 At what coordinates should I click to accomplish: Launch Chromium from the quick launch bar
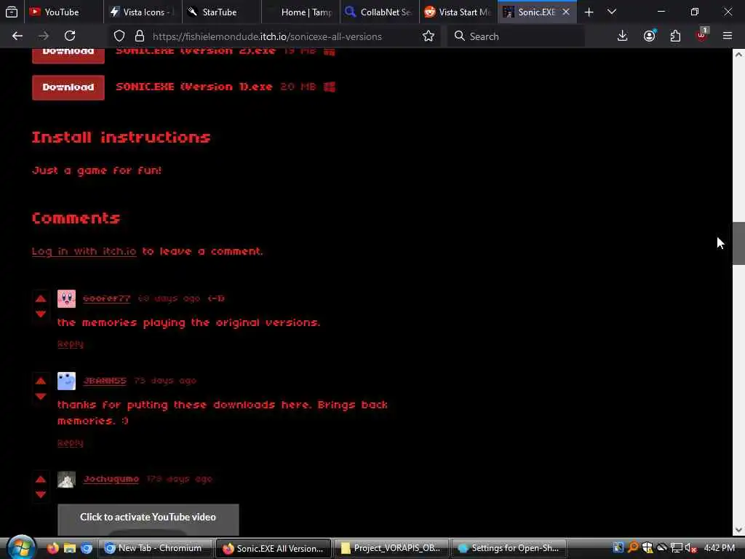87,548
